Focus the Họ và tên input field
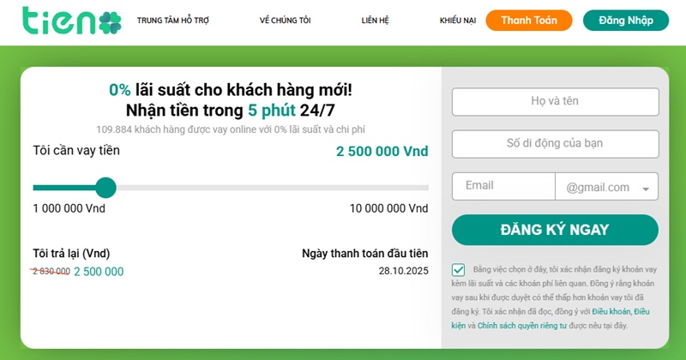 click(x=555, y=101)
